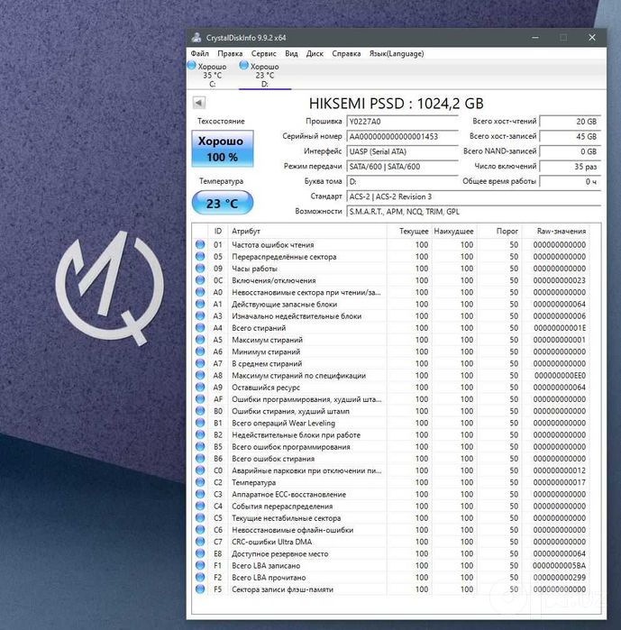Click power-on hours value 0 ч
This screenshot has width=621, height=630.
570,181
